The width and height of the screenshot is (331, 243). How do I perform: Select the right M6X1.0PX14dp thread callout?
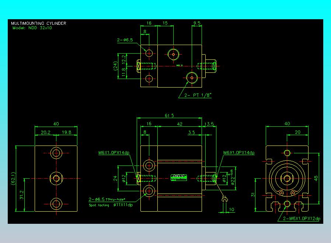pos(239,153)
